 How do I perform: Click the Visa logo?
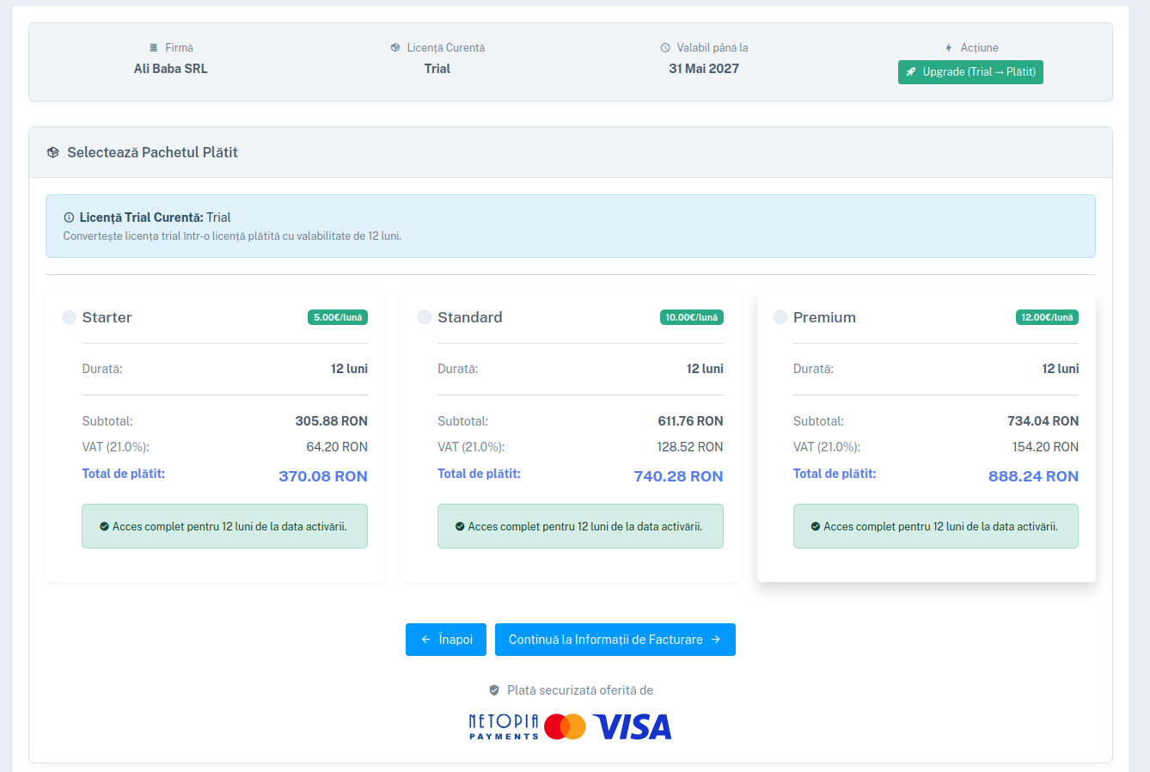(x=632, y=727)
